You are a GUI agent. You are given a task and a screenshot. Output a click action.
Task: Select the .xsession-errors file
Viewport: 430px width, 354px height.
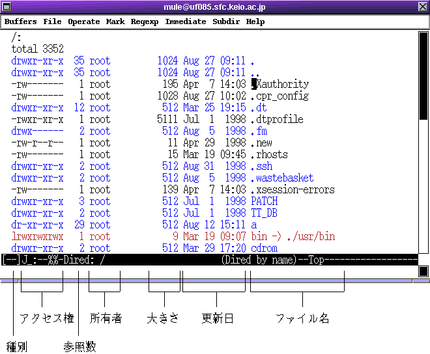[x=293, y=189]
